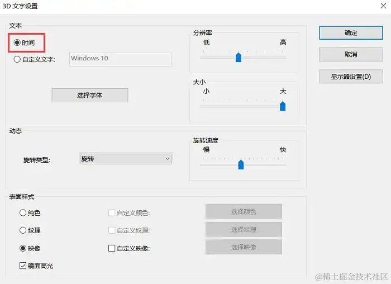The height and width of the screenshot is (284, 391).
Task: Click the 低 label of 分辨率
Action: coord(206,42)
